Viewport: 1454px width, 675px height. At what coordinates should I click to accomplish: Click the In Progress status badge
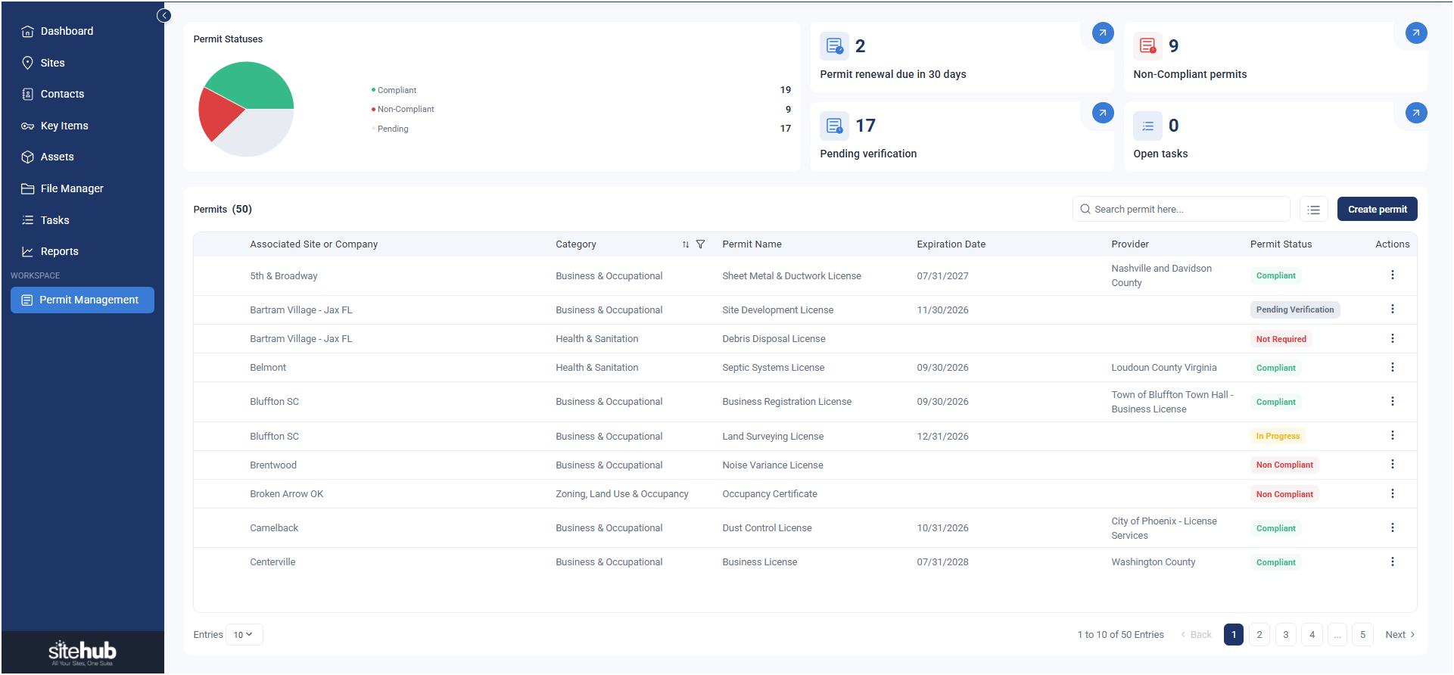coord(1278,436)
